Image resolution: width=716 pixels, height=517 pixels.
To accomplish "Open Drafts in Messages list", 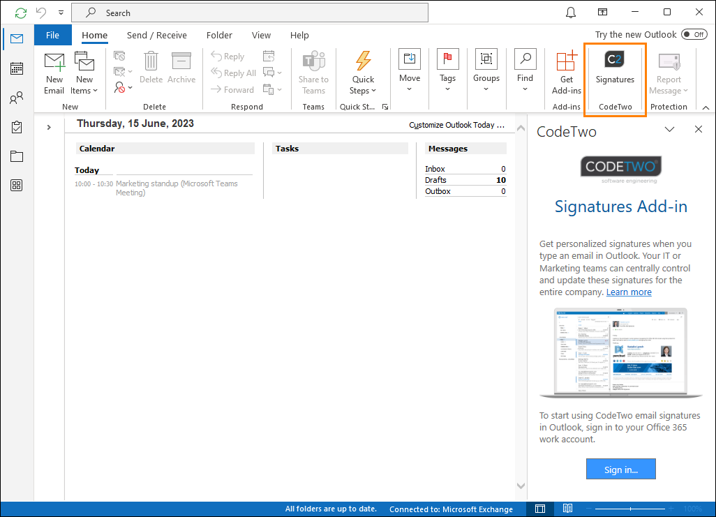I will [x=465, y=180].
